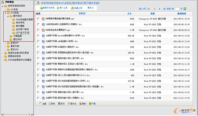Check the box for PLM系统业务处理概述V2.ppt
Viewport: 198px width, 116px height.
(x=38, y=30)
